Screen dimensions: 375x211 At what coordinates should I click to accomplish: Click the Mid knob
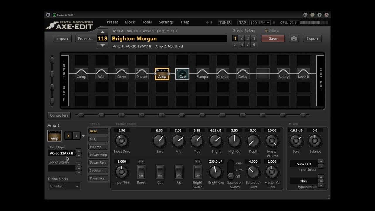pyautogui.click(x=178, y=141)
